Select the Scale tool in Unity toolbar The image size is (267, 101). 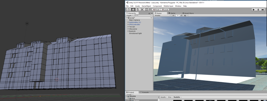point(142,10)
